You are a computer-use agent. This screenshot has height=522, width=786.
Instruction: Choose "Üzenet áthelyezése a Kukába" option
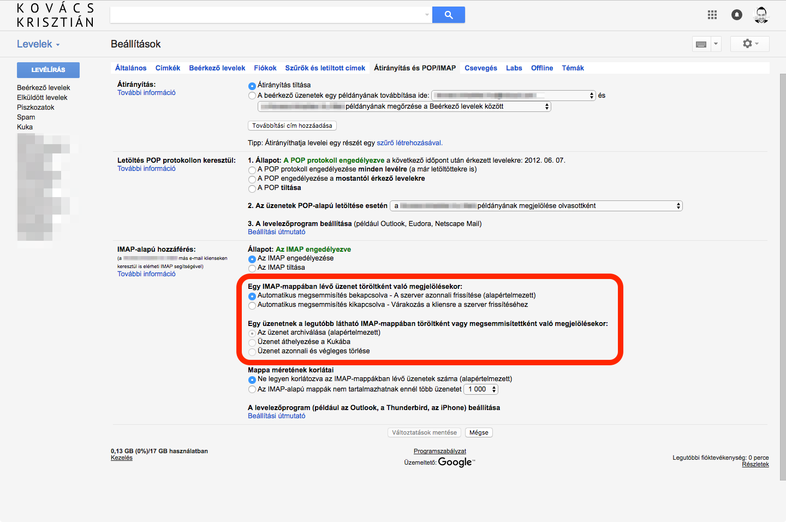[252, 342]
